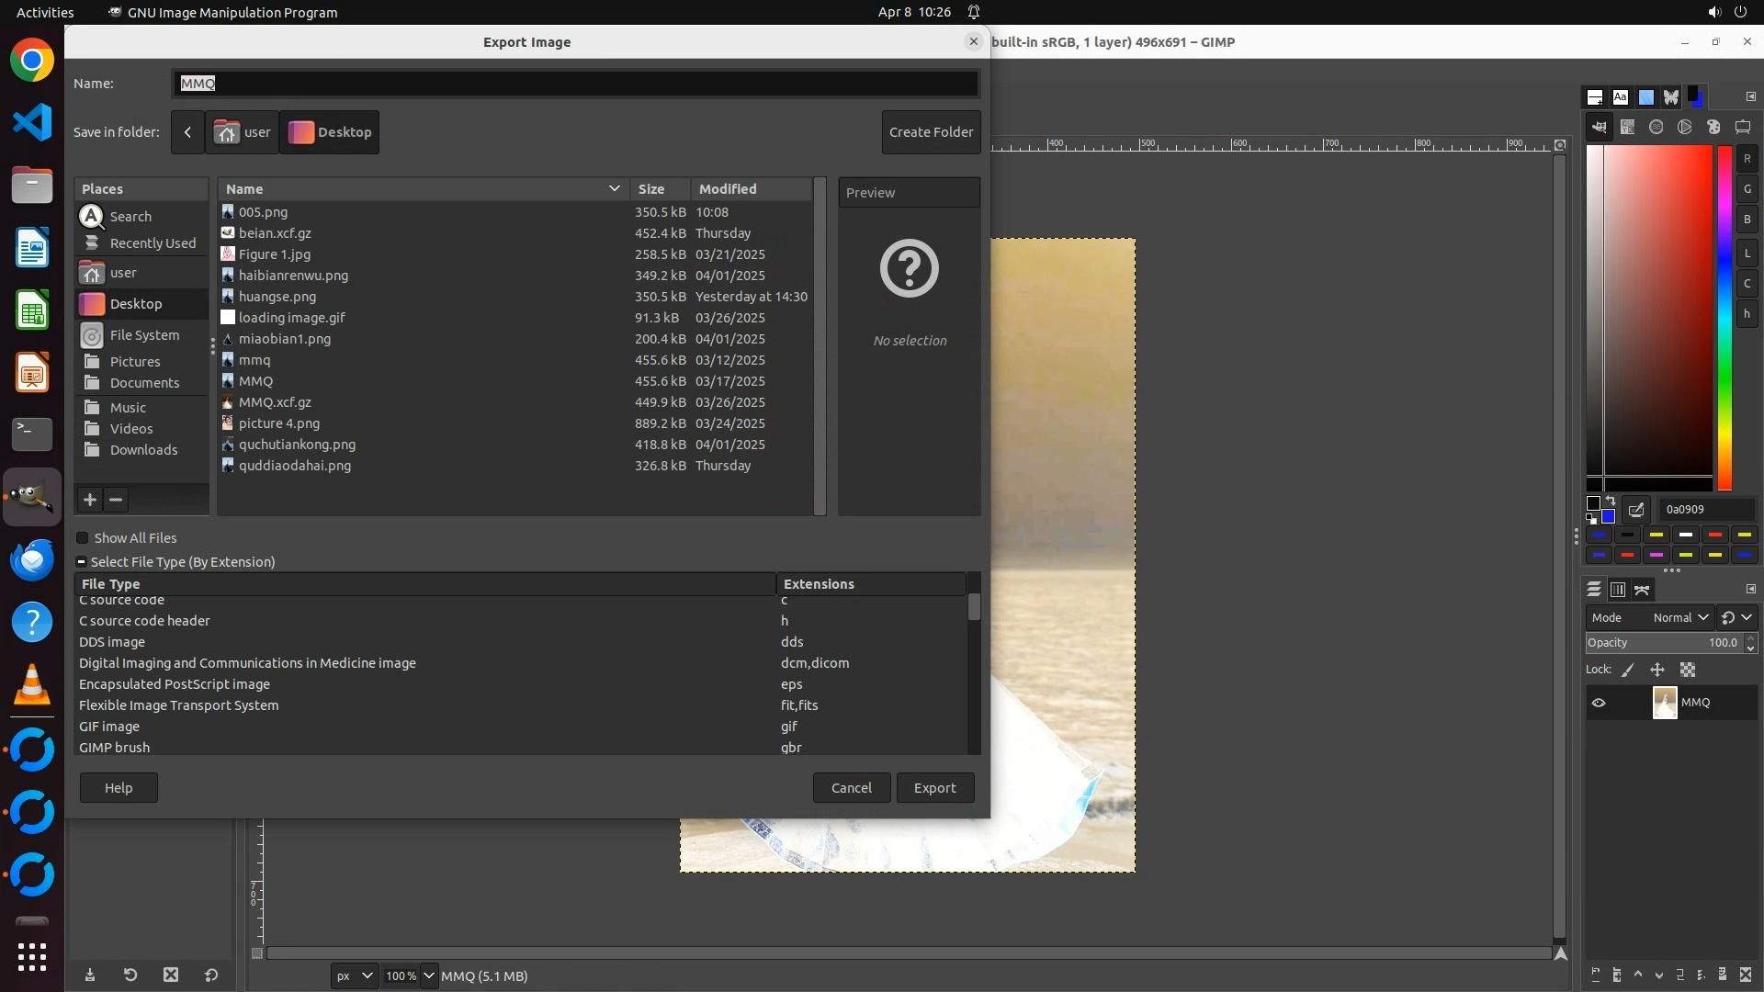Open the Paths tab icon
This screenshot has width=1764, height=992.
1642,590
